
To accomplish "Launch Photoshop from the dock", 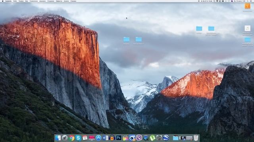I will 119,138.
